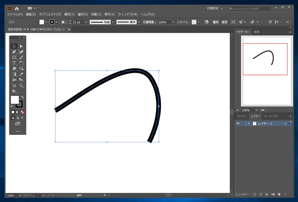Select the Gradient tool
The height and width of the screenshot is (202, 298).
click(x=14, y=74)
